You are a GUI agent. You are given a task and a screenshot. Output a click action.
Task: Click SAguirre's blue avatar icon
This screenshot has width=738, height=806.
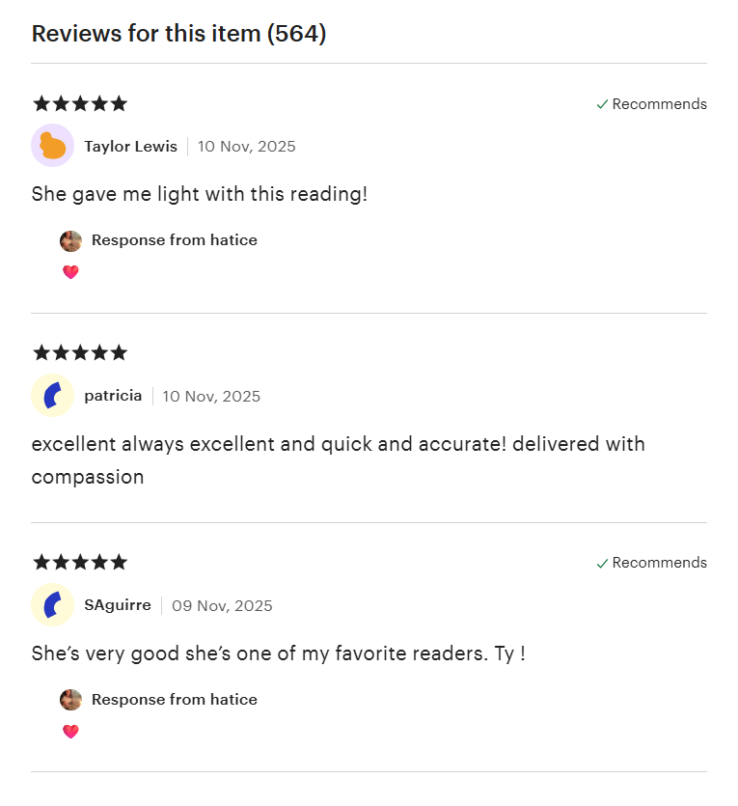52,605
